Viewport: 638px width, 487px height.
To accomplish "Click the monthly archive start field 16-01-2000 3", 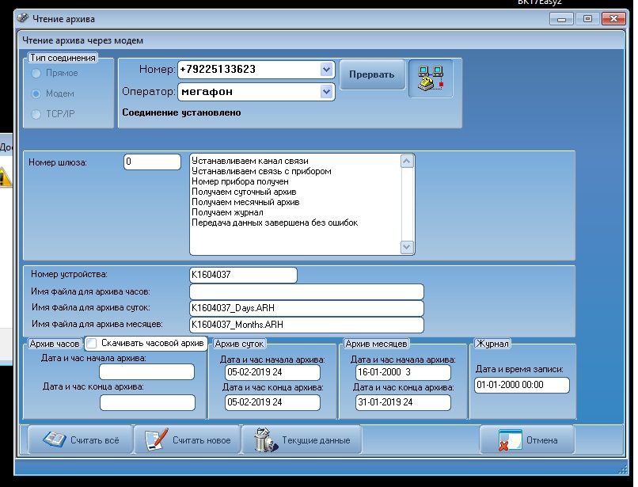I will (403, 372).
